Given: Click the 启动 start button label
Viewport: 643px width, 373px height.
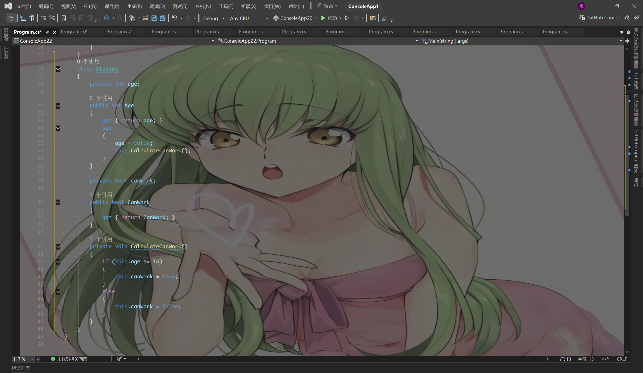Looking at the screenshot, I should 332,18.
